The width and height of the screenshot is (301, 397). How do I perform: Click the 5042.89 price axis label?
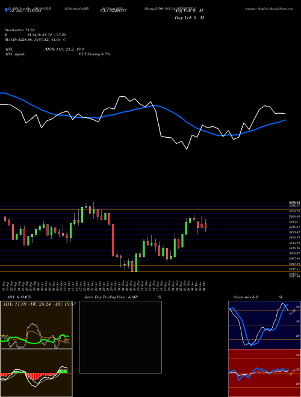[x=294, y=264]
